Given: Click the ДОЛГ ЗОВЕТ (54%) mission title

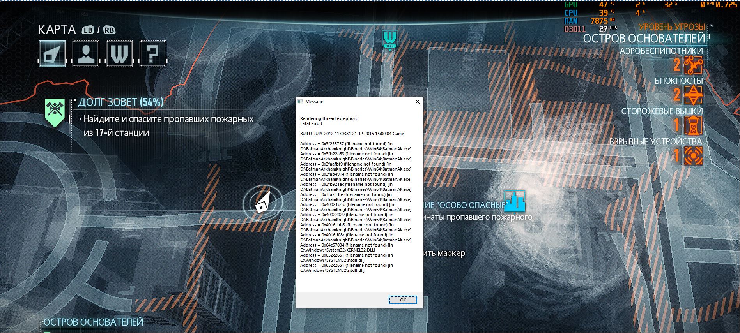Looking at the screenshot, I should coord(121,102).
